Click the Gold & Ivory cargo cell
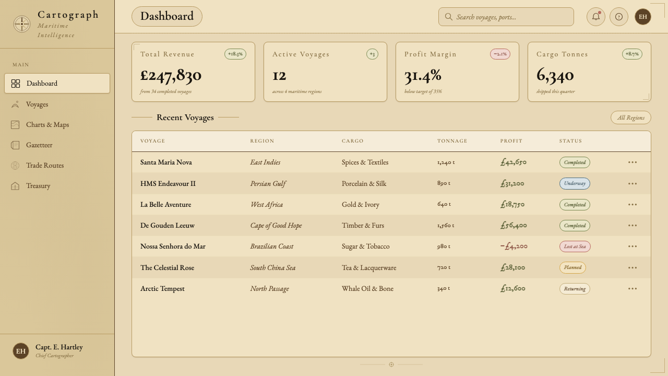Viewport: 668px width, 376px height. pyautogui.click(x=361, y=205)
